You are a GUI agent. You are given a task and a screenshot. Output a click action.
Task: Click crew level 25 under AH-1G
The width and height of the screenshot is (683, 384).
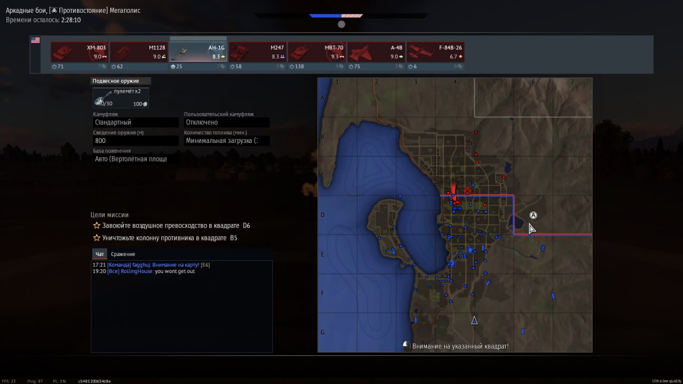coord(177,67)
